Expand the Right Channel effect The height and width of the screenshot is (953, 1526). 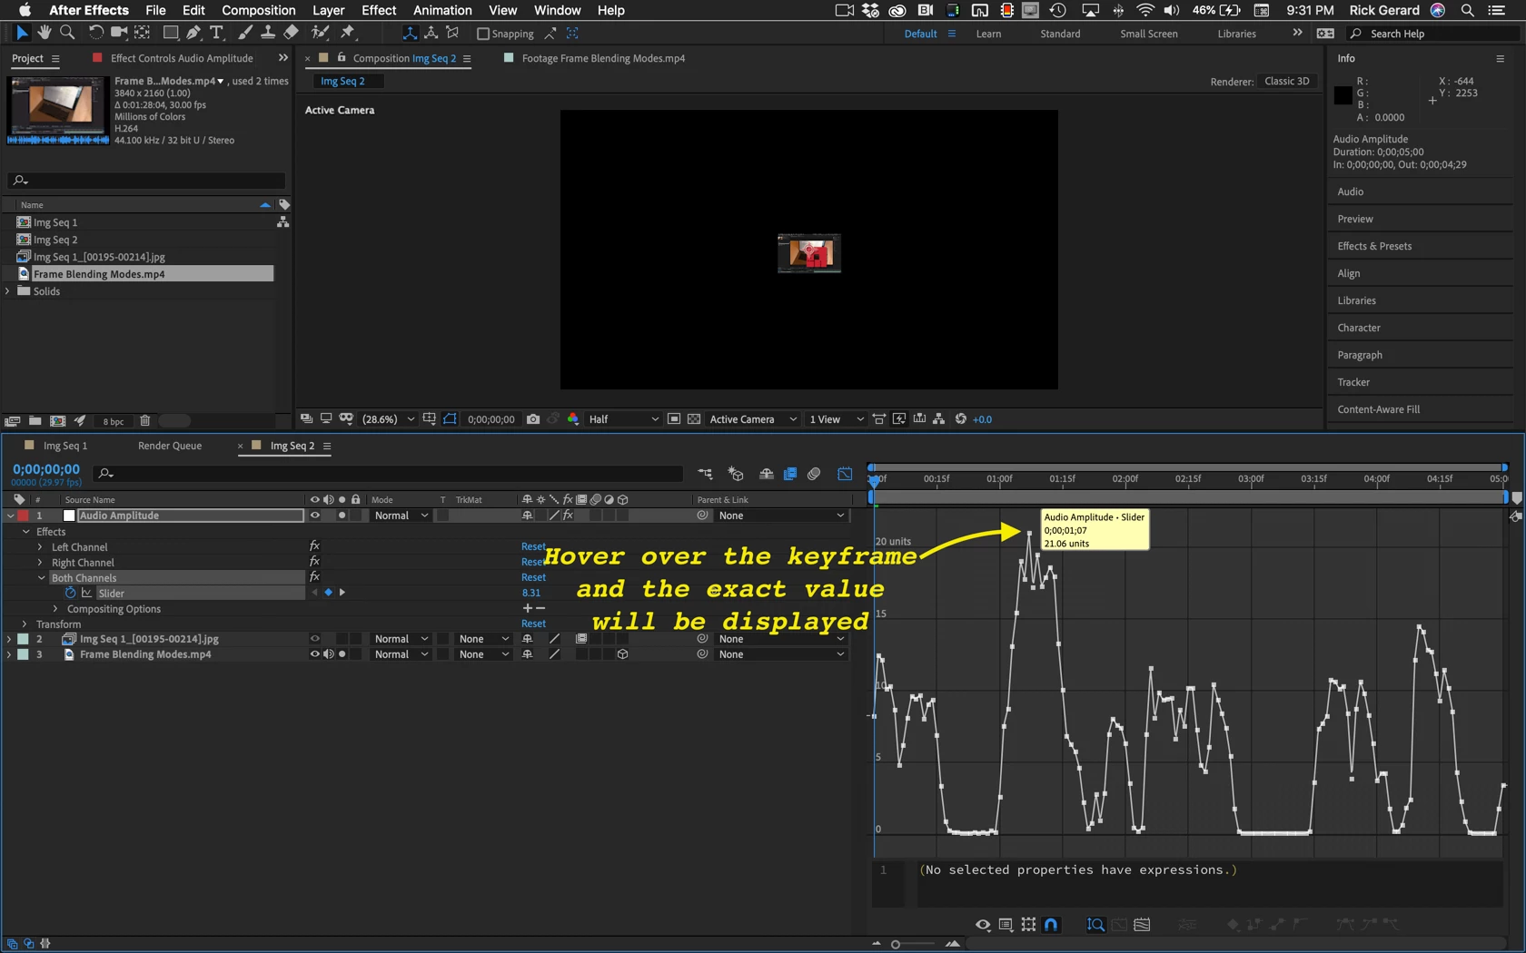click(x=40, y=563)
